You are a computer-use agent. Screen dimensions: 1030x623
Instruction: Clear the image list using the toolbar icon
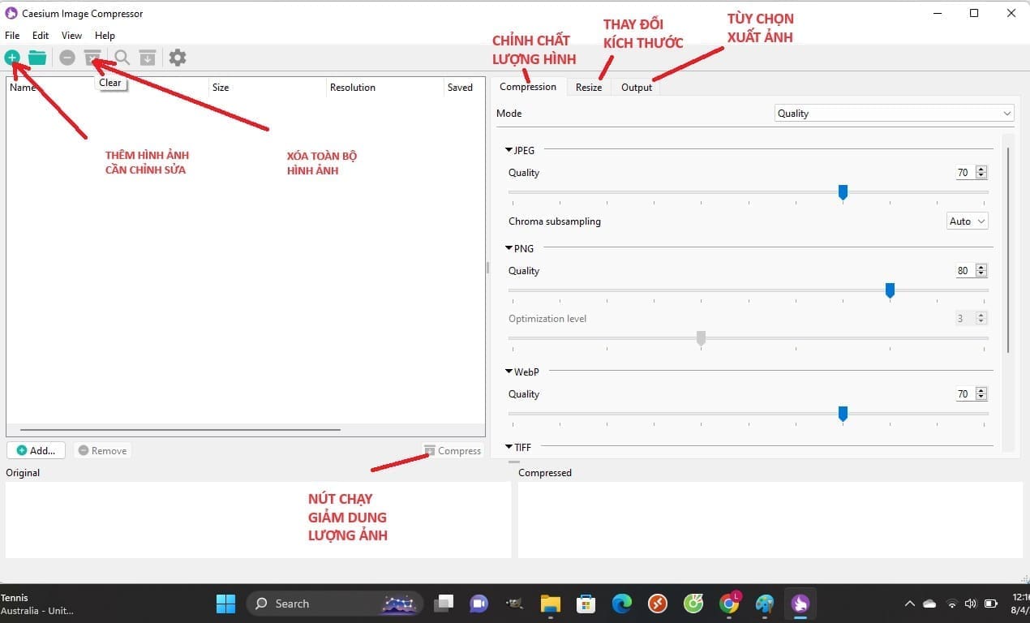click(92, 58)
